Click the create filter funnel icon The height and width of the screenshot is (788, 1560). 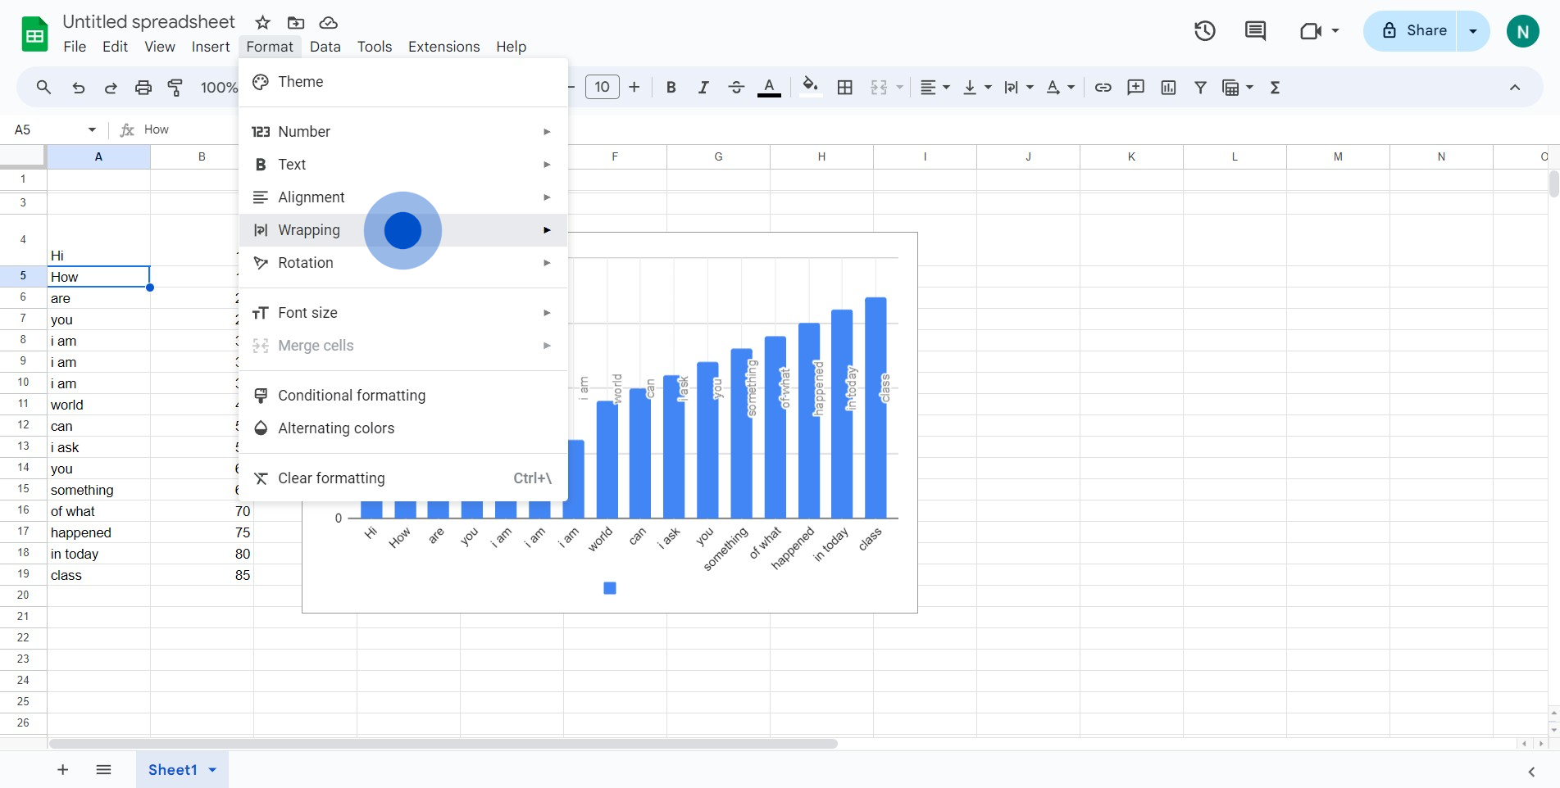pos(1200,88)
